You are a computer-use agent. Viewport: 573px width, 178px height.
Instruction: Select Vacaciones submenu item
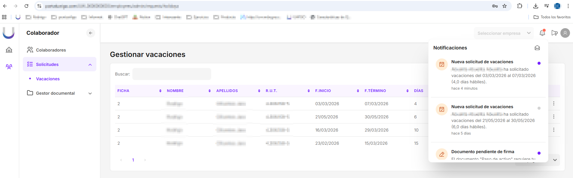click(x=48, y=79)
